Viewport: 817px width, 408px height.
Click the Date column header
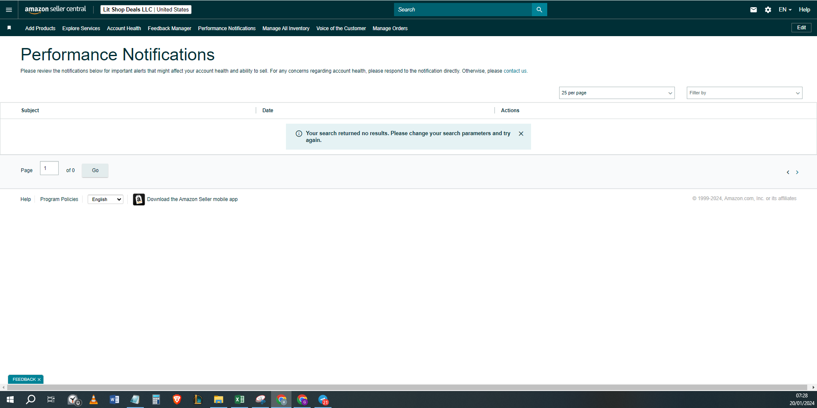[x=268, y=110]
